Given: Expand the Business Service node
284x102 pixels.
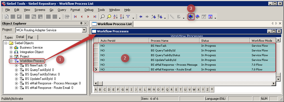Looking at the screenshot, I should [11, 48].
